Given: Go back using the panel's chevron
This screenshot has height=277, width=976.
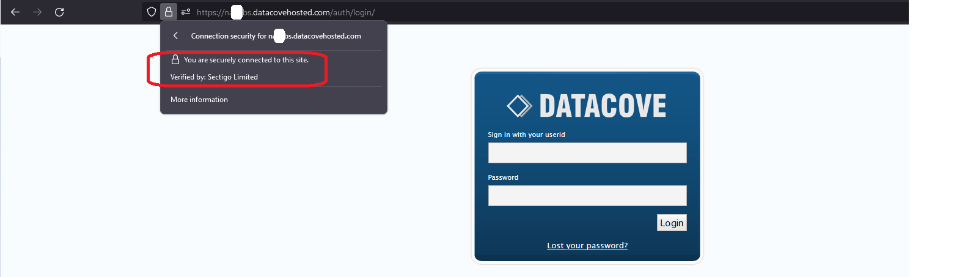Looking at the screenshot, I should 175,36.
